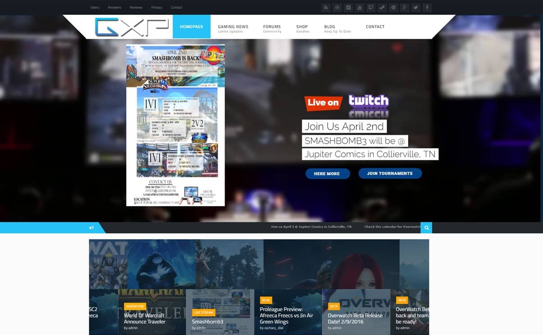
Task: Open the Blog menu item
Action: click(337, 29)
